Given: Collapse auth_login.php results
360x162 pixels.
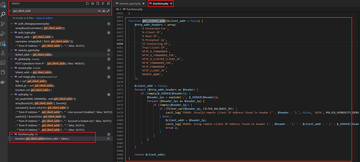Looking at the screenshot, I should (x=12, y=33).
